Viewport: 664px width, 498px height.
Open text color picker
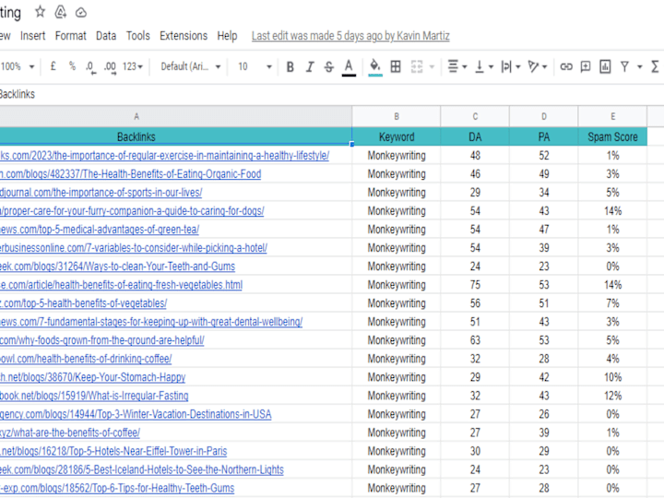[349, 67]
